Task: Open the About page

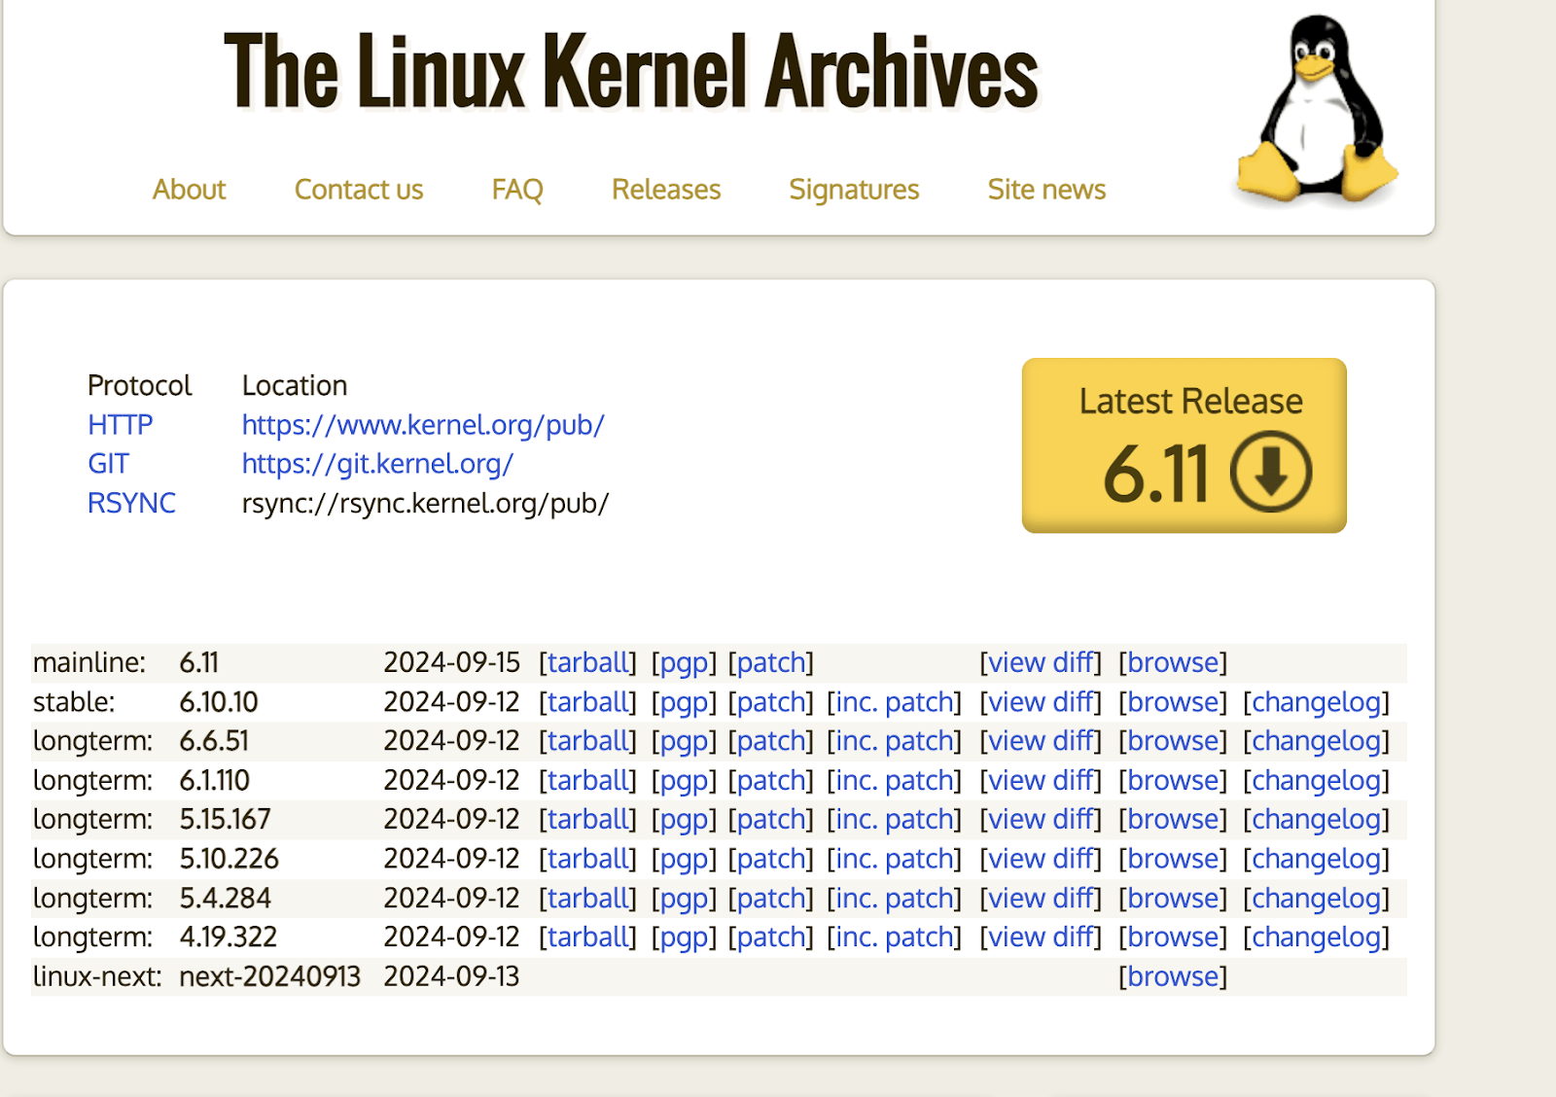Action: point(189,190)
